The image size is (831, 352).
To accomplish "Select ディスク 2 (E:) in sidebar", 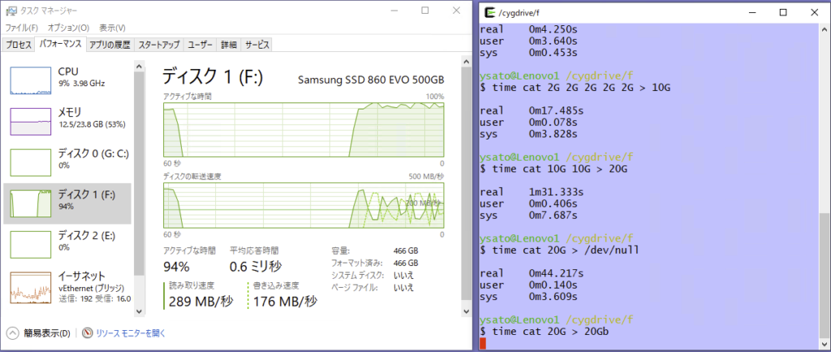I will click(x=30, y=245).
